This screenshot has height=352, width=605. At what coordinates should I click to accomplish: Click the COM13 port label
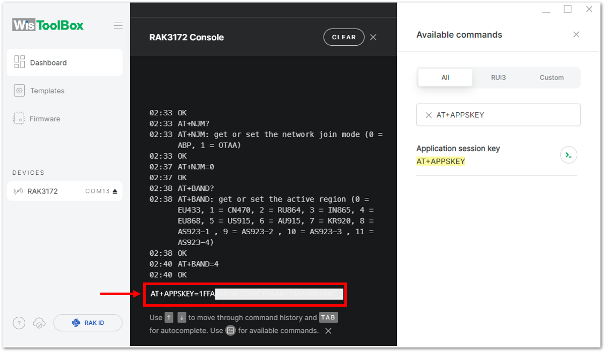(98, 191)
